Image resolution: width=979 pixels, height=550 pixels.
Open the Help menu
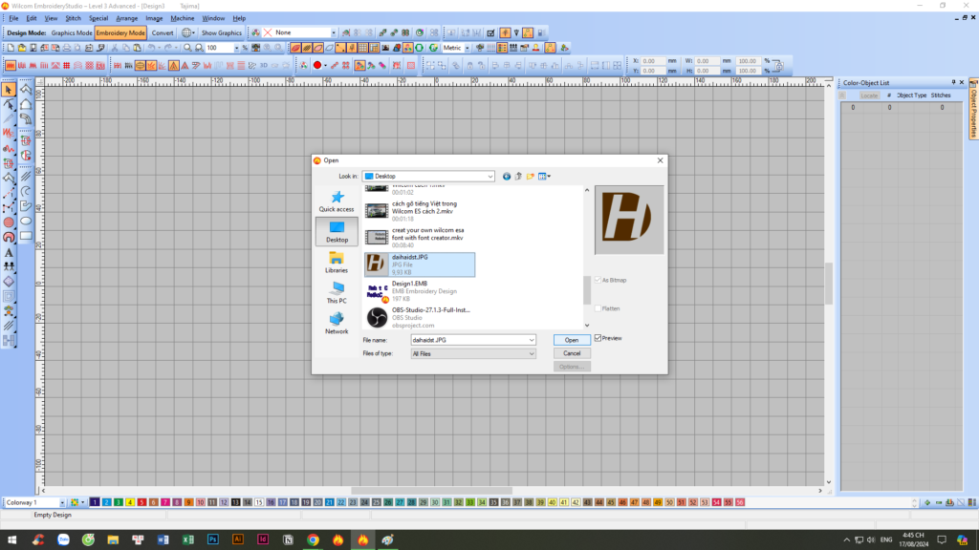pos(239,18)
